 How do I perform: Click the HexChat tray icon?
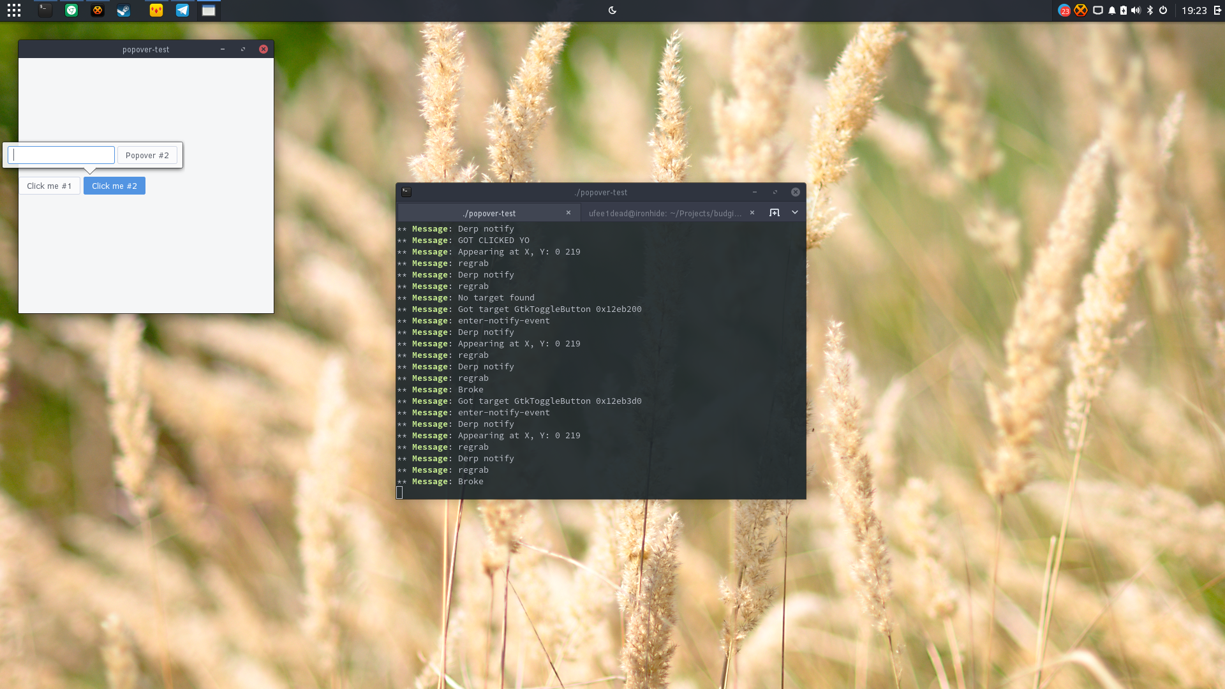tap(1080, 10)
